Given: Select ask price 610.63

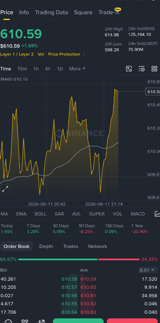Looking at the screenshot, I should (x=88, y=312).
